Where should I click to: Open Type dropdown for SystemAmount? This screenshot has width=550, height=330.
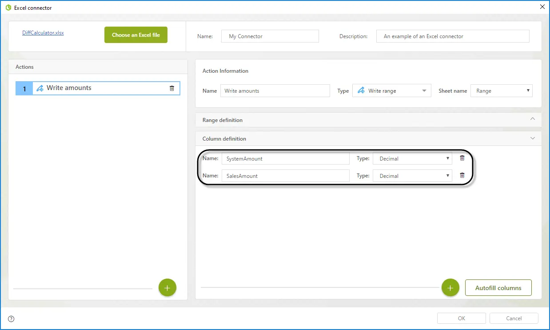click(x=412, y=158)
